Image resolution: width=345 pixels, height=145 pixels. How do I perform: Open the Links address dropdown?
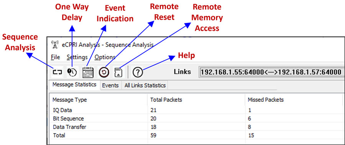point(271,72)
